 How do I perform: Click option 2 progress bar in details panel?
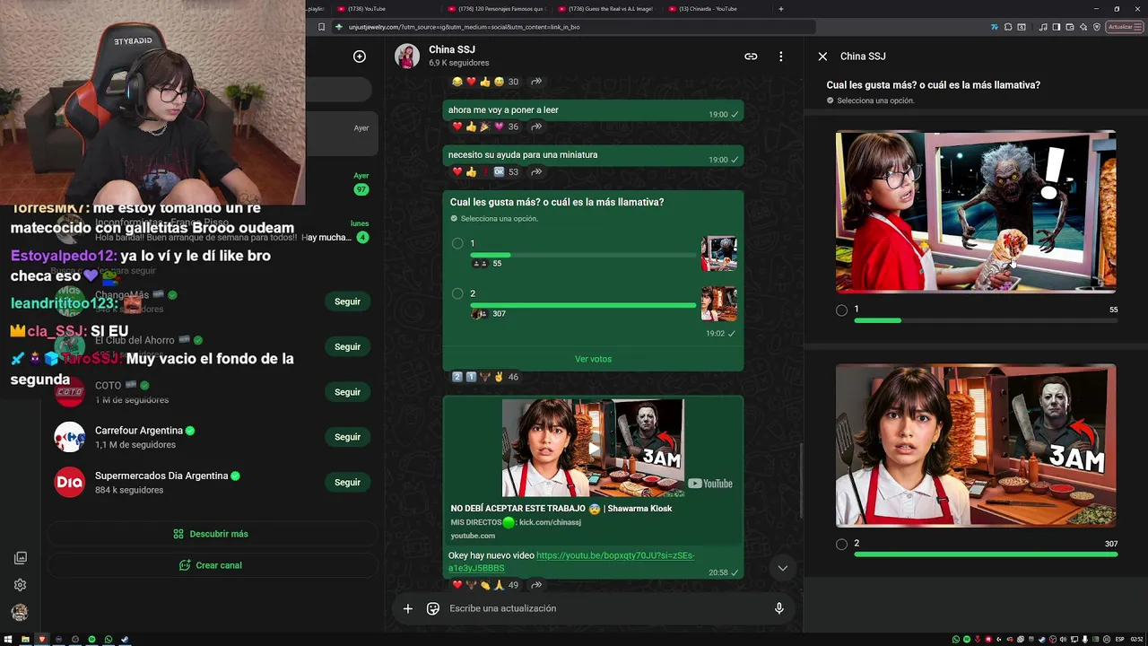click(986, 554)
